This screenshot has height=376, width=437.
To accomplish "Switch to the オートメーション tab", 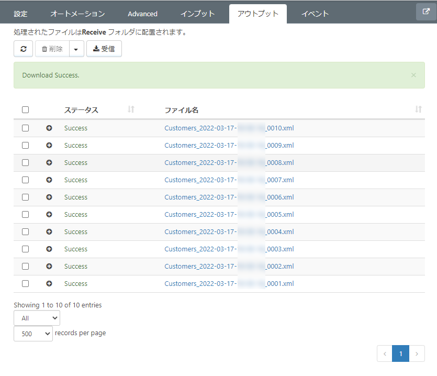I will [78, 14].
